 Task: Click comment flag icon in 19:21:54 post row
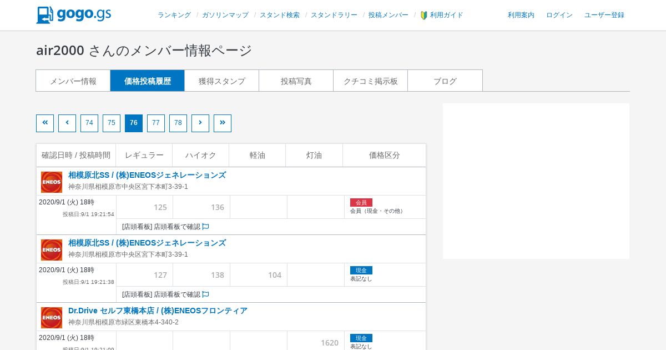point(205,227)
